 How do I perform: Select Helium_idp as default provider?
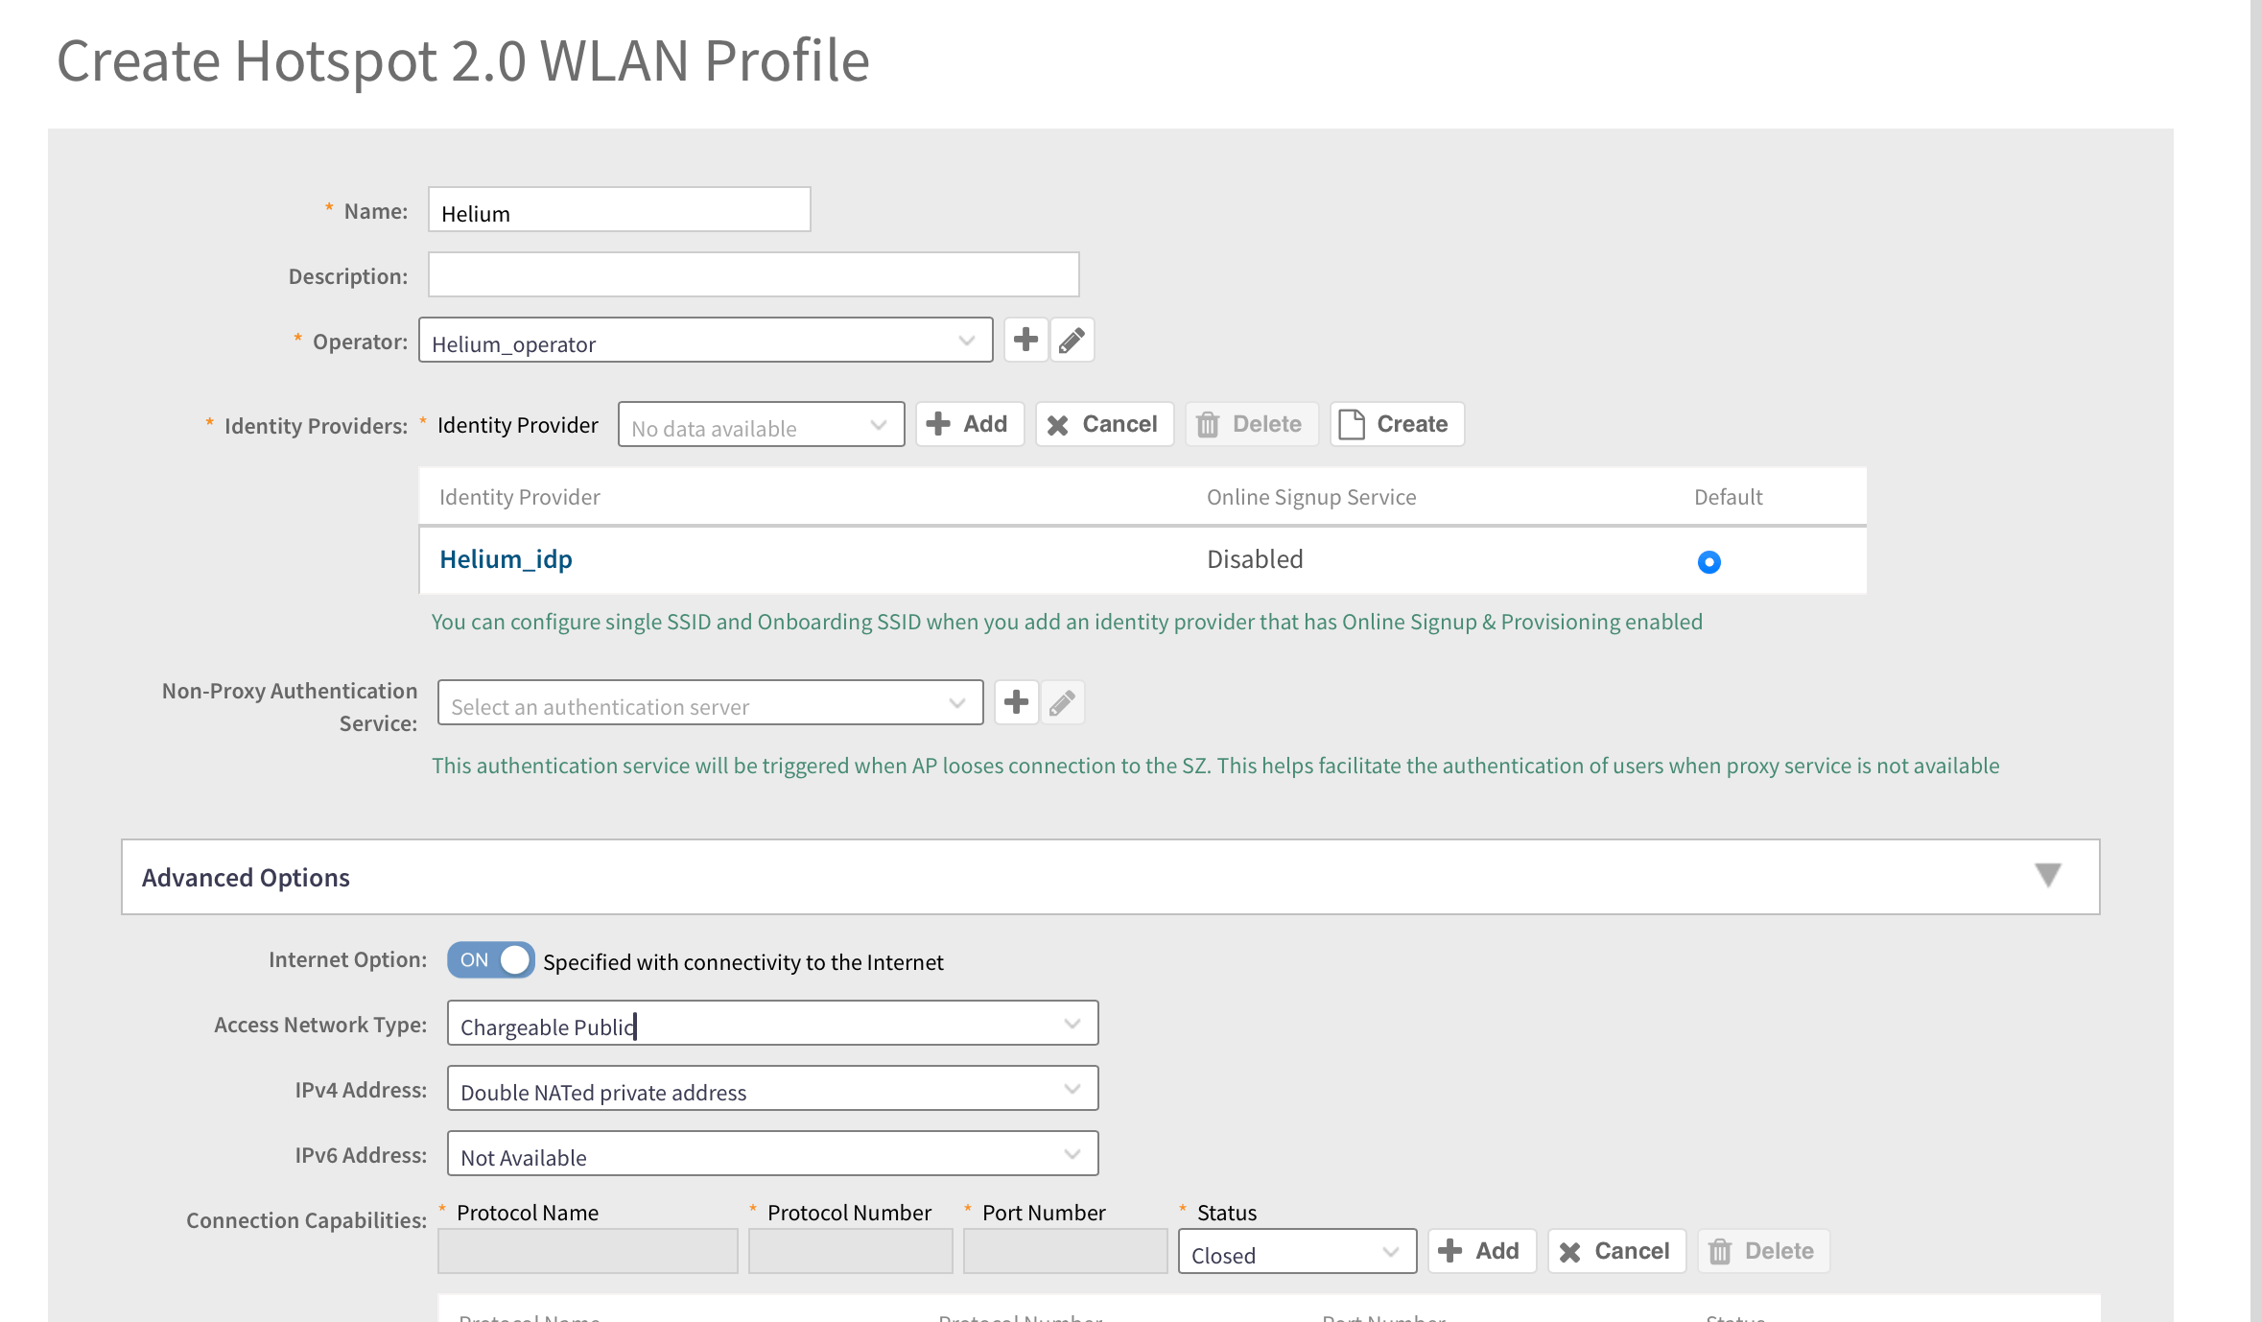pyautogui.click(x=1708, y=562)
